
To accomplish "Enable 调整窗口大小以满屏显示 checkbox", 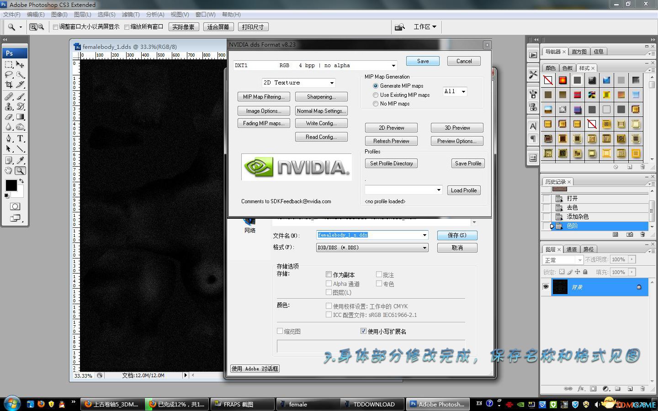I will coord(55,27).
